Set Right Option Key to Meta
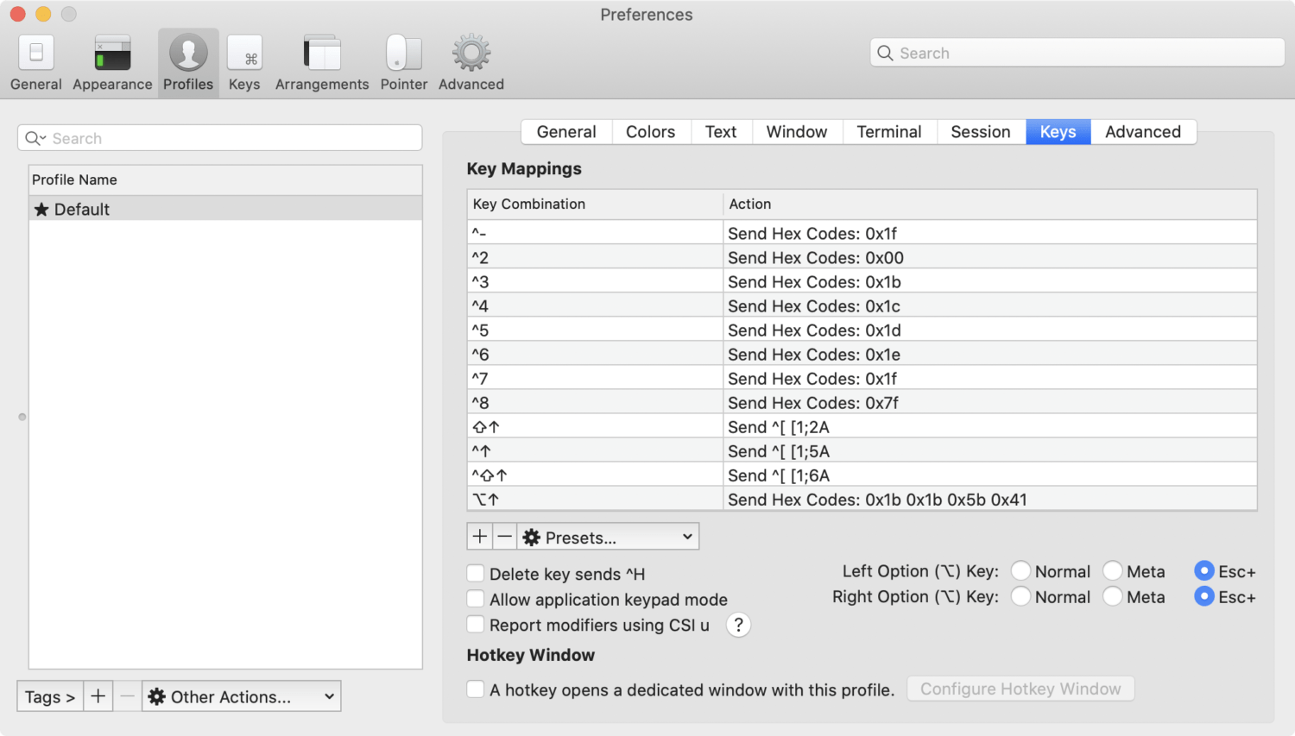Image resolution: width=1295 pixels, height=736 pixels. 1113,597
